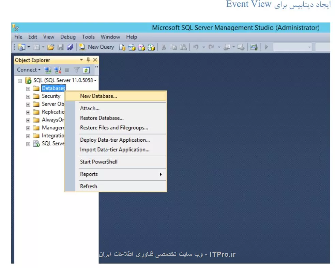Open the Undo history dropdown arrow
The image size is (335, 268).
[x=203, y=47]
